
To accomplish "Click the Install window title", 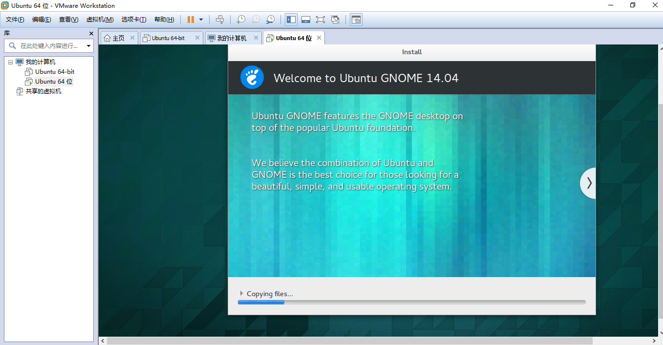I will 412,52.
